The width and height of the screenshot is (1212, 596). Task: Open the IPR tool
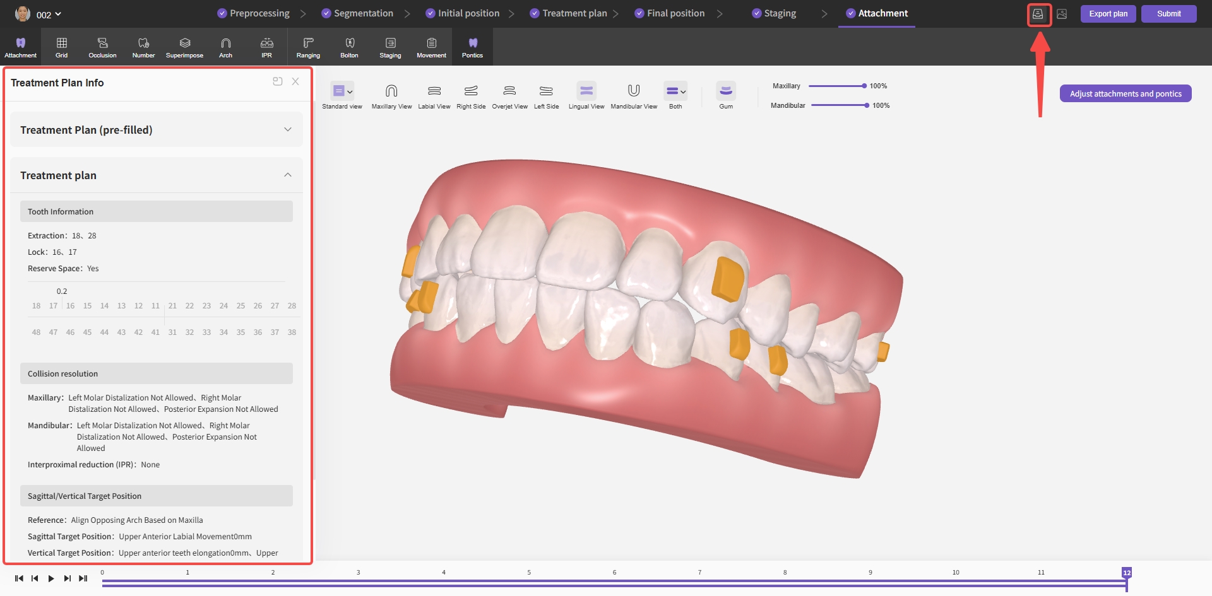[266, 47]
